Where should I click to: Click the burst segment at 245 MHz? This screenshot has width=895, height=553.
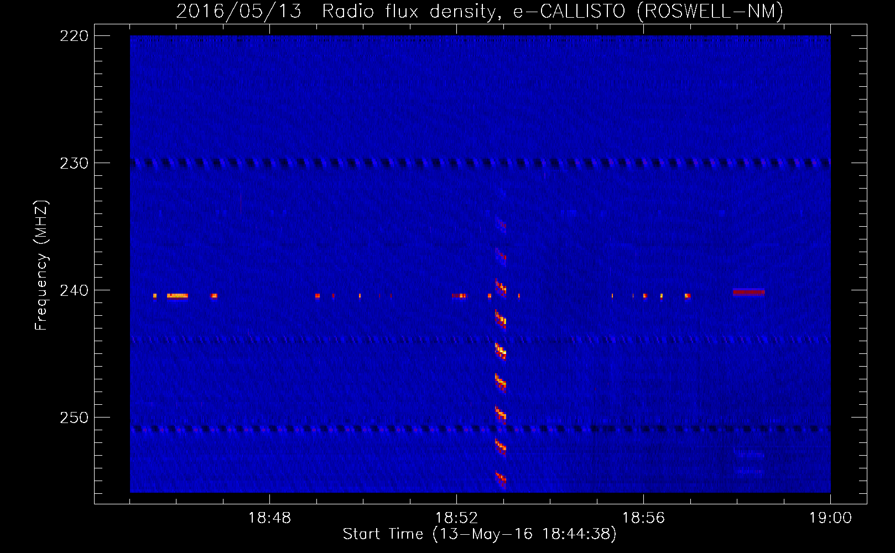pos(501,351)
